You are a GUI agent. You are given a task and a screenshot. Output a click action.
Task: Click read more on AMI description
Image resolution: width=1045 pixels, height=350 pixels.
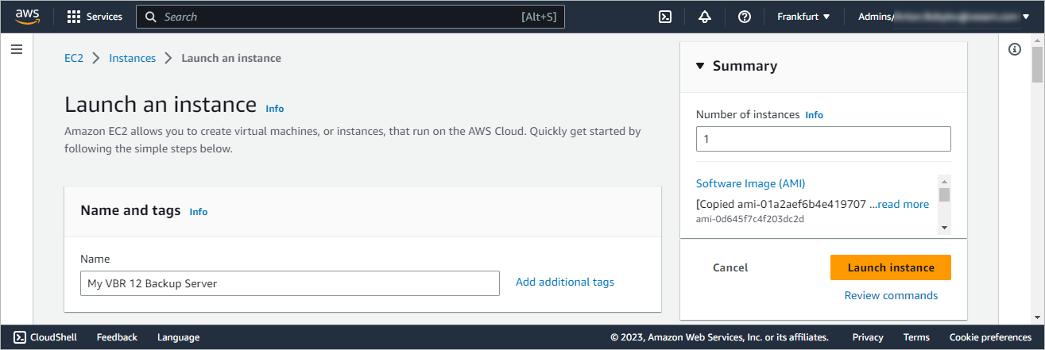tap(904, 204)
